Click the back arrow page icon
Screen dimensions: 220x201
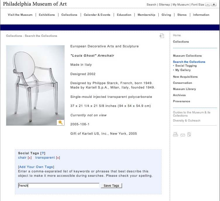(x=162, y=36)
